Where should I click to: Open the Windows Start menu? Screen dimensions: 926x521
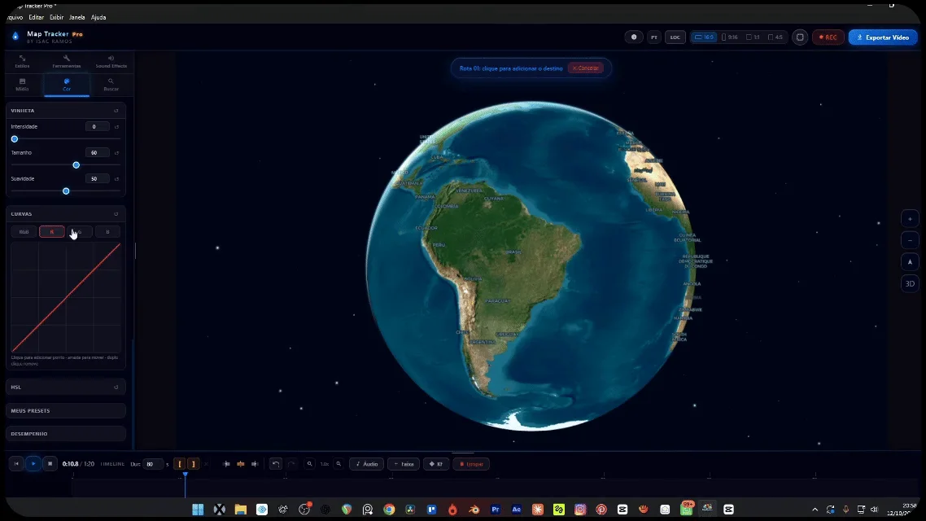point(198,509)
